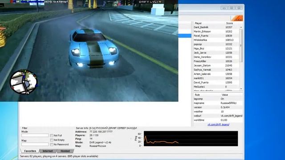
Task: Maximize the SA-MP browser window
Action: tap(232, 8)
